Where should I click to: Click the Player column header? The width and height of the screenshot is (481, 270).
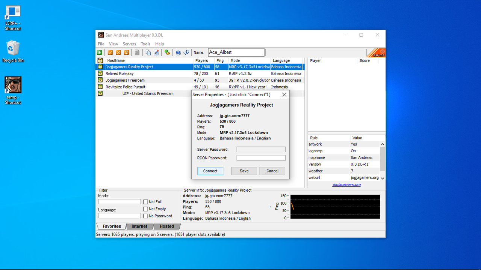click(x=333, y=60)
